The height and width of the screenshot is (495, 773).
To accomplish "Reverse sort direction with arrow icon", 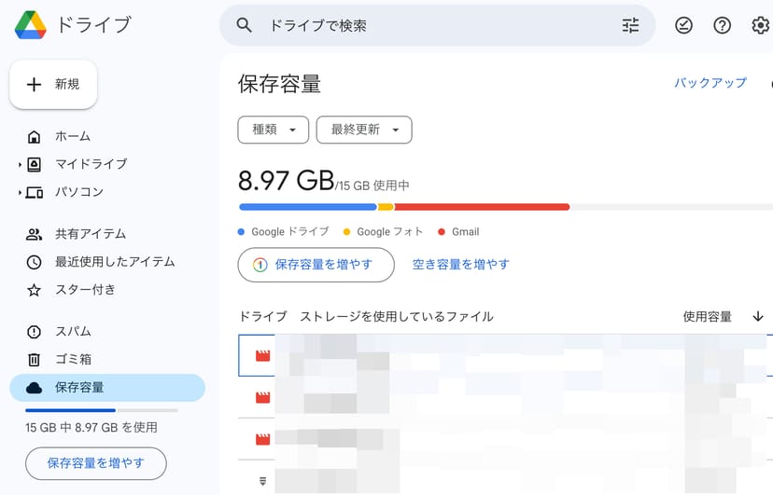I will point(757,317).
